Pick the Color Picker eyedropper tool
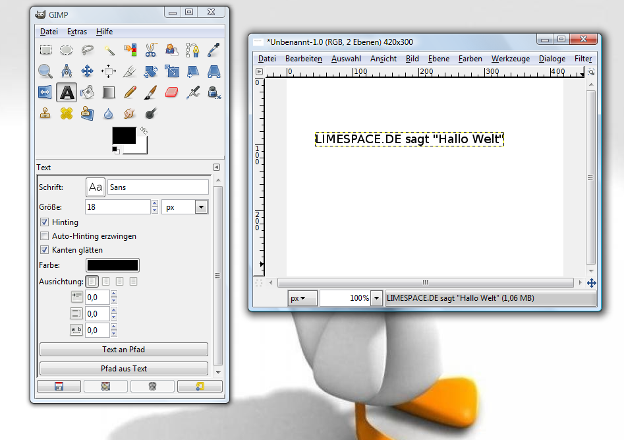624x440 pixels. click(213, 49)
